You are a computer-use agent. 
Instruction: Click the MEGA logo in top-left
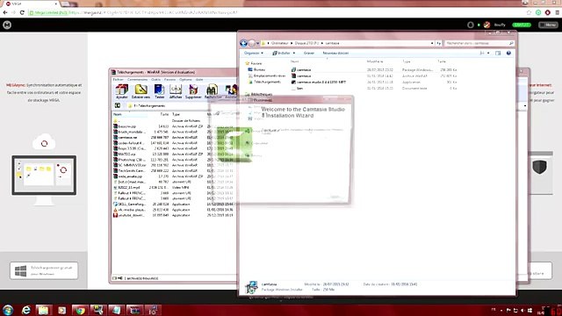[7, 25]
